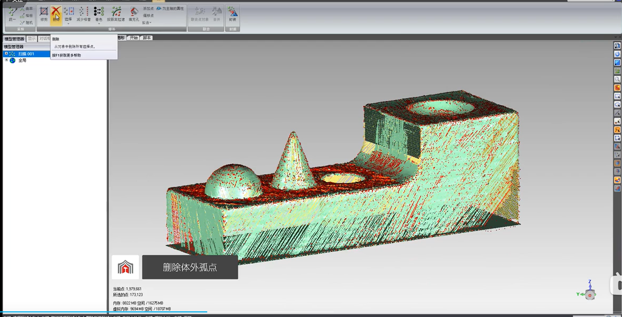Click the 偏移点 button

148,16
